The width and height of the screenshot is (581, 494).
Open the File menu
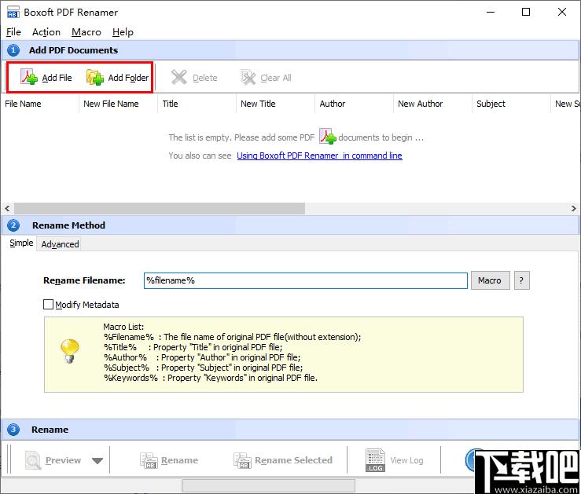[13, 32]
